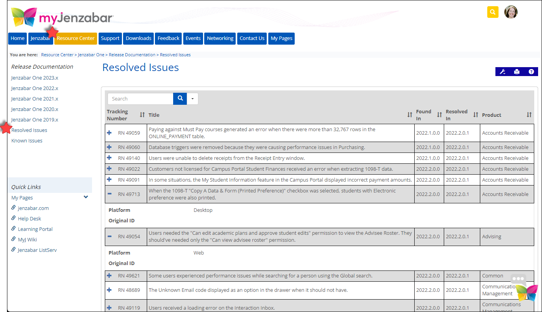Expand row RN 49621 details

109,276
